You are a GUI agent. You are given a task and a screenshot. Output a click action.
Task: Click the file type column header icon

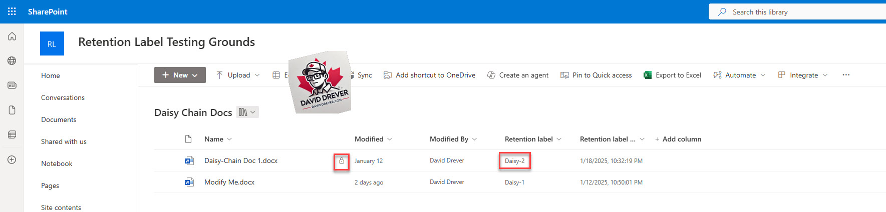coord(188,139)
